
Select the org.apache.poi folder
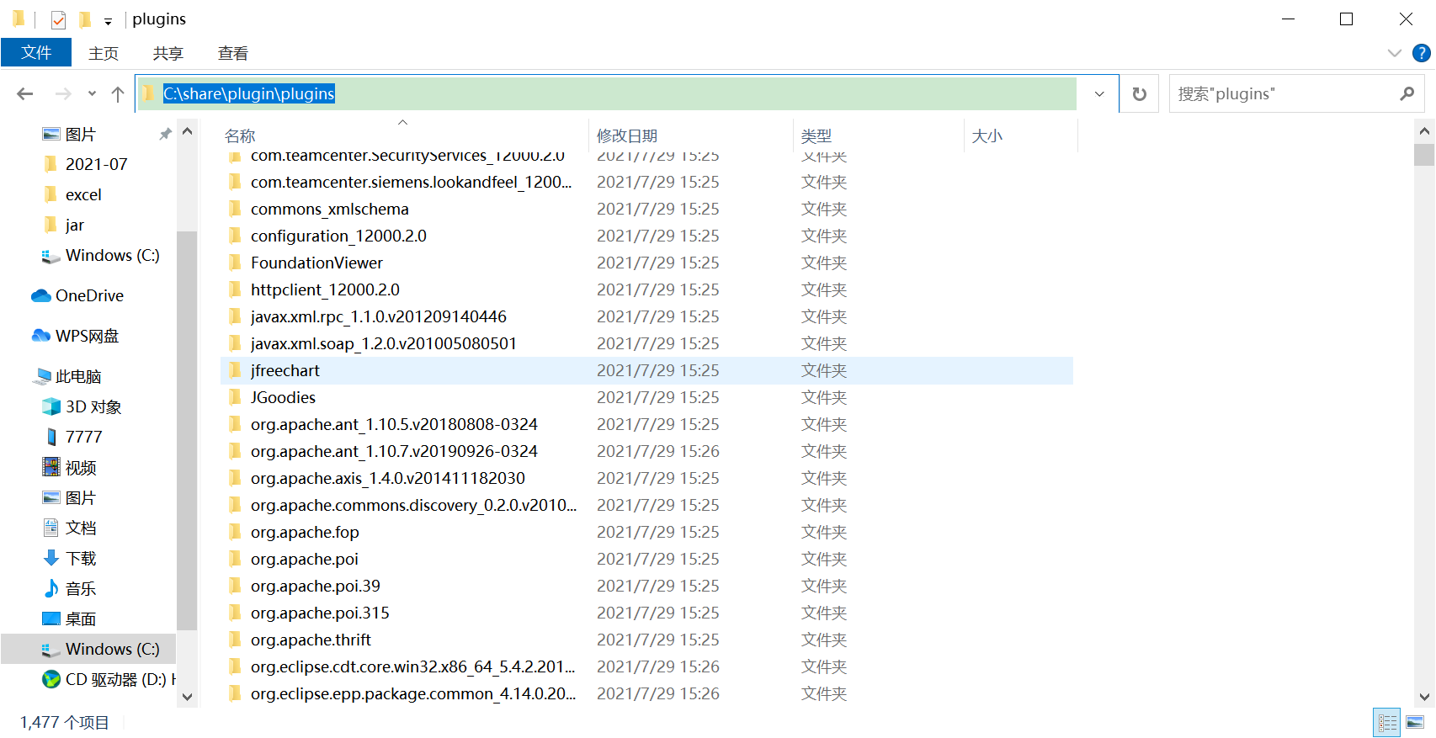coord(305,559)
